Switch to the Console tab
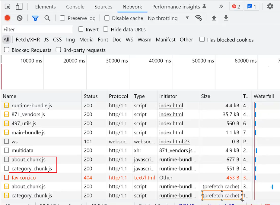Image resolution: width=280 pixels, height=205 pixels. click(75, 7)
